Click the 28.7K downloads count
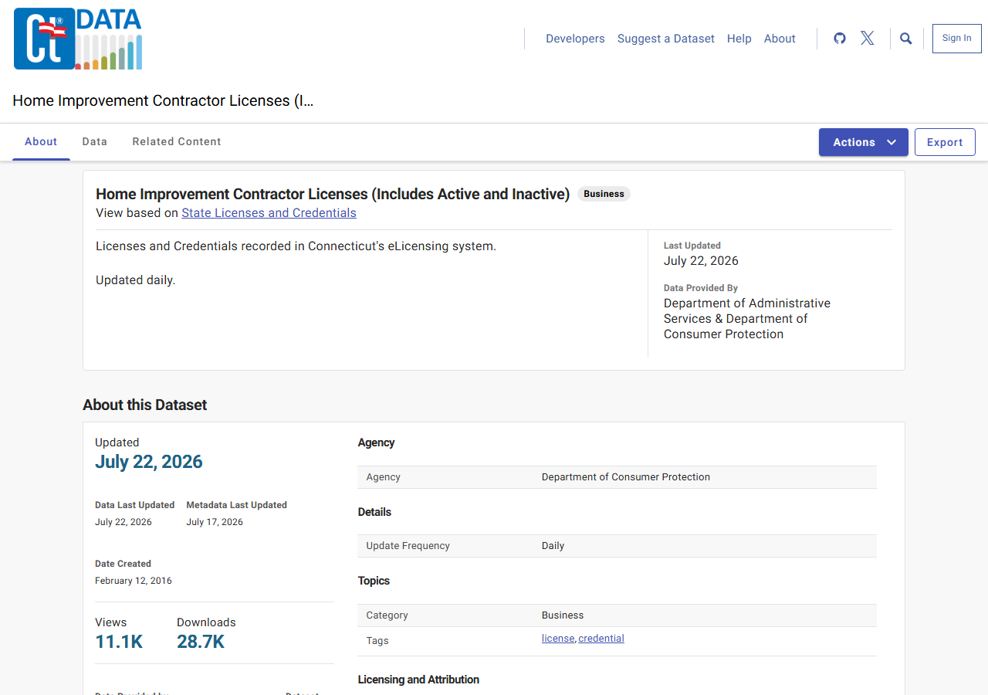 pos(201,642)
